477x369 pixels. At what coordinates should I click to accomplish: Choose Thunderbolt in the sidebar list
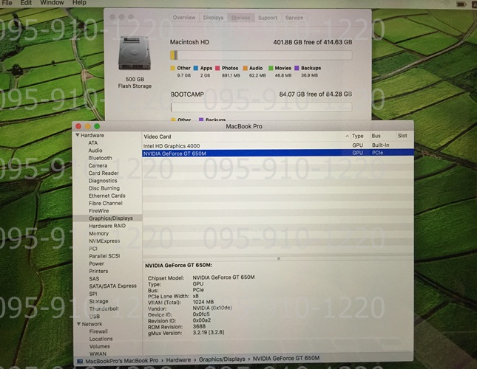pos(104,308)
